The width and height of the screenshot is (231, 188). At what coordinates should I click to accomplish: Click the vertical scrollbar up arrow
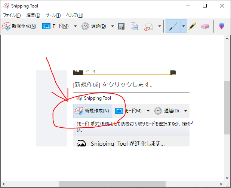coord(227,39)
